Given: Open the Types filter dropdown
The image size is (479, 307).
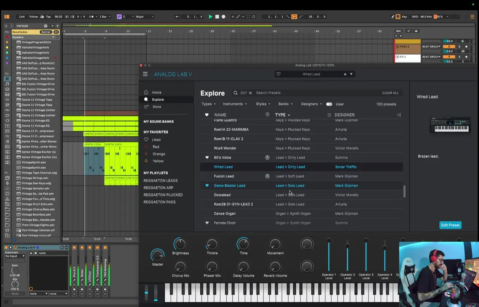Looking at the screenshot, I should (x=209, y=104).
